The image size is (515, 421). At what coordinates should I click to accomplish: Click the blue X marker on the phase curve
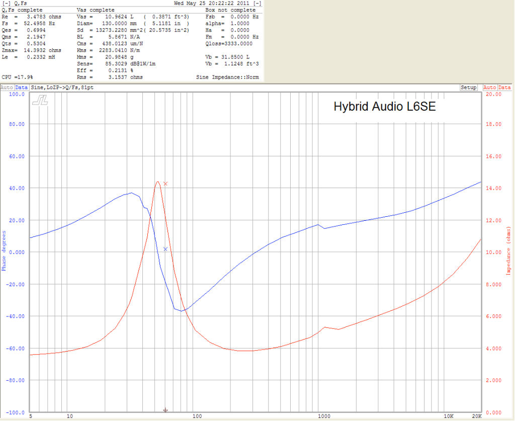[x=165, y=249]
